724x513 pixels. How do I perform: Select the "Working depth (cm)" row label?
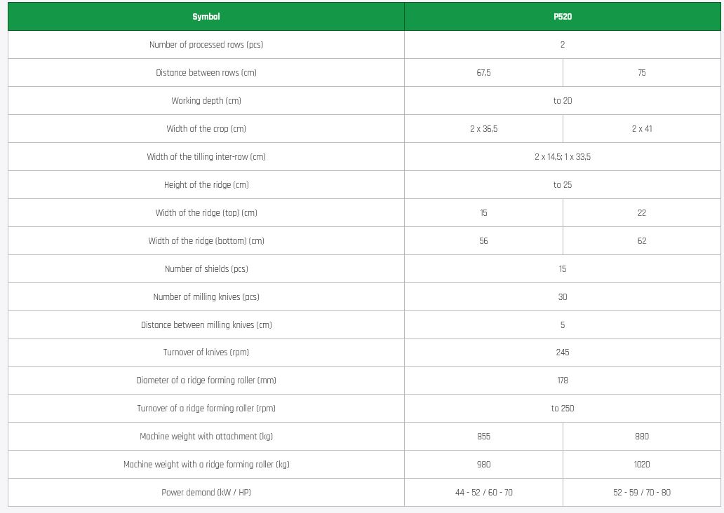[x=206, y=101]
